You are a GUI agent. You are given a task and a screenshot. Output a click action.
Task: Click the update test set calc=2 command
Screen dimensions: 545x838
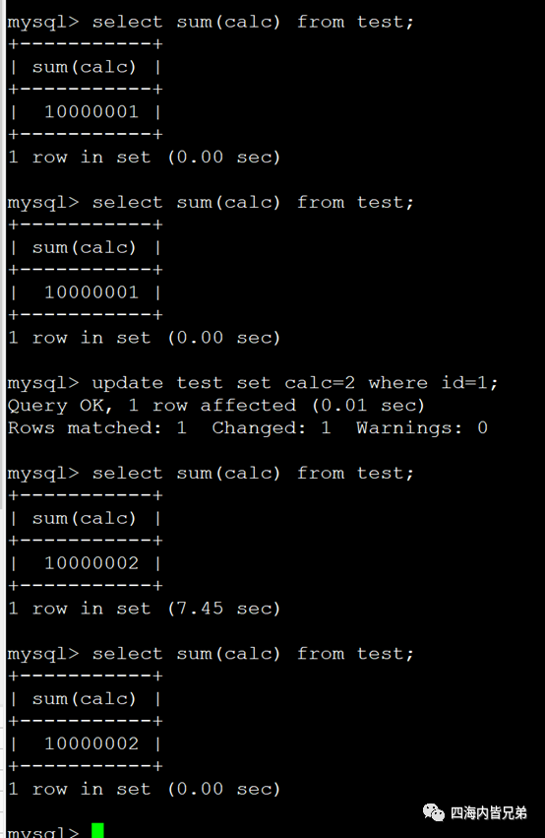tap(253, 383)
